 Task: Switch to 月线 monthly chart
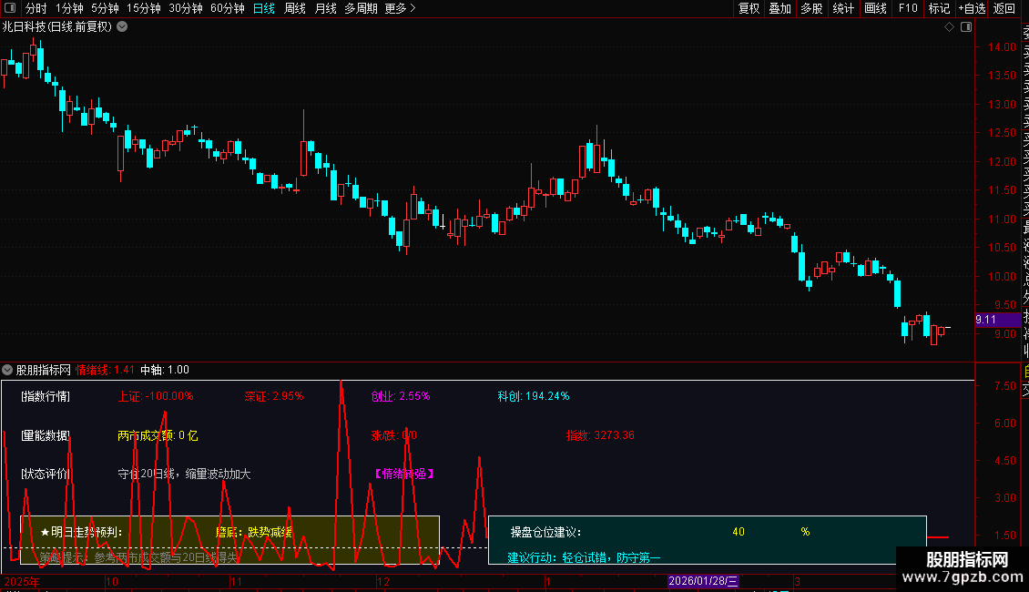pyautogui.click(x=325, y=8)
